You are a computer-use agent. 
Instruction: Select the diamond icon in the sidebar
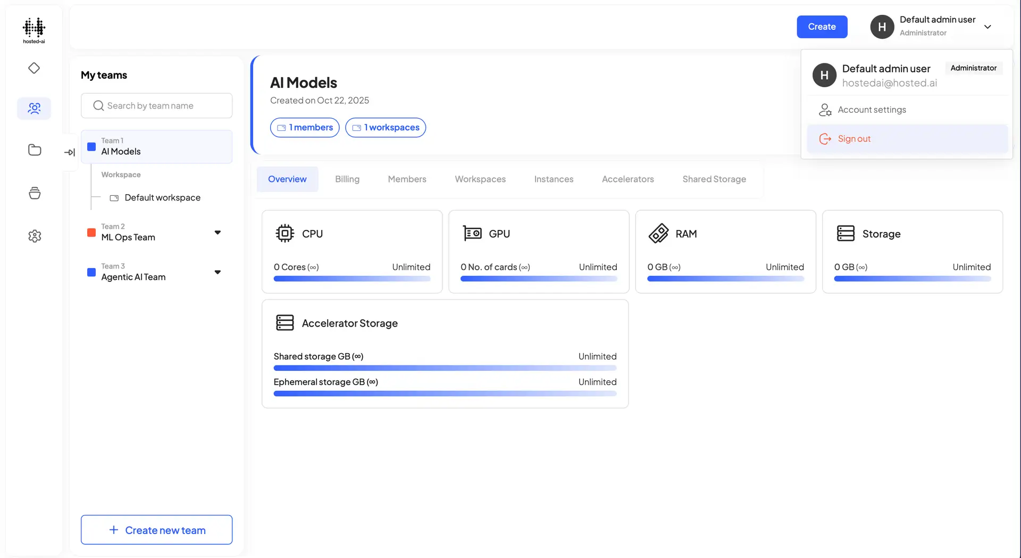coord(34,68)
